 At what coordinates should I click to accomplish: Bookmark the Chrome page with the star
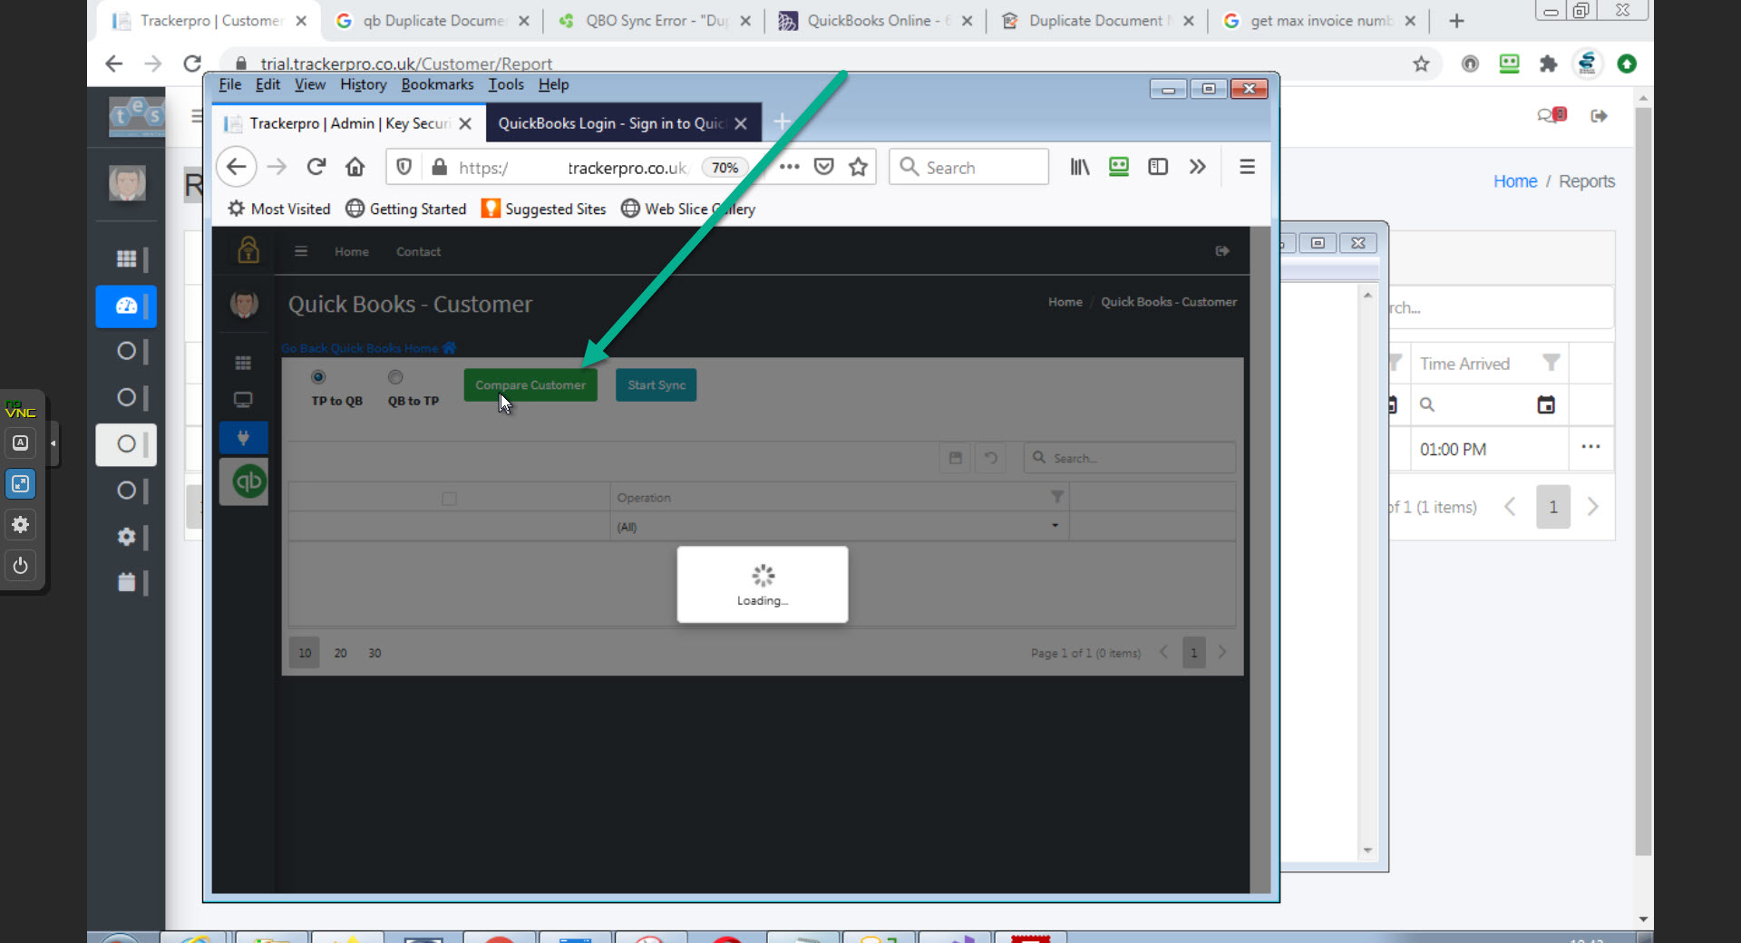1421,63
